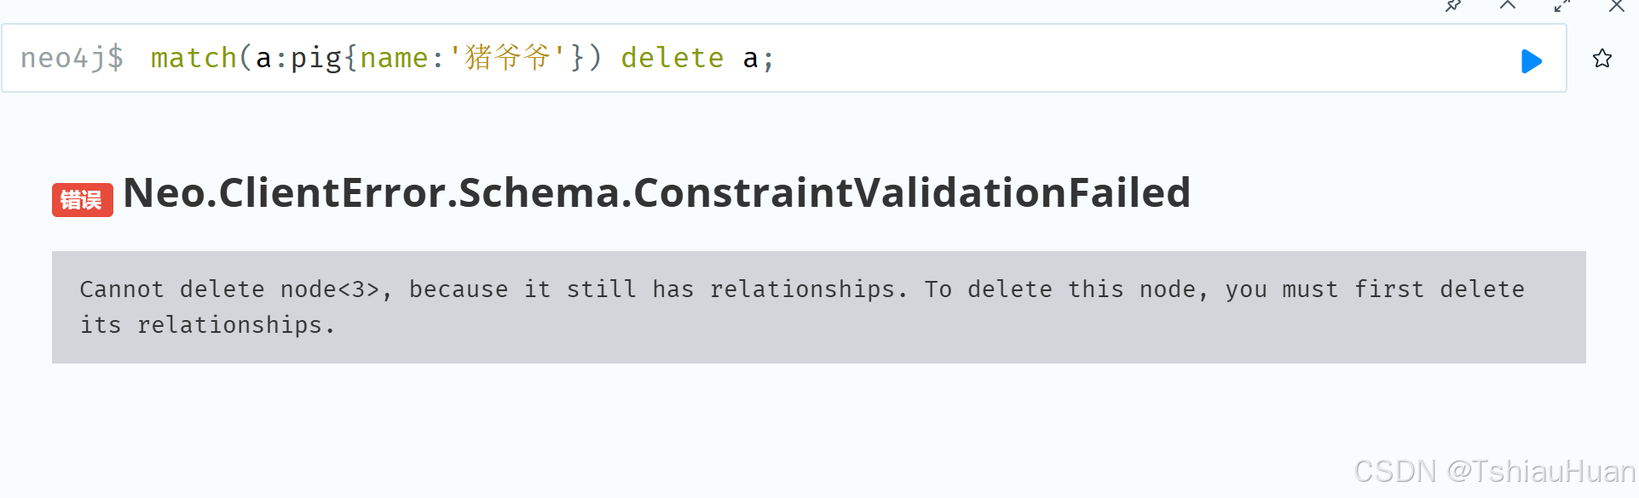The width and height of the screenshot is (1639, 498).
Task: Collapse the frame using the up chevron
Action: point(1508,5)
